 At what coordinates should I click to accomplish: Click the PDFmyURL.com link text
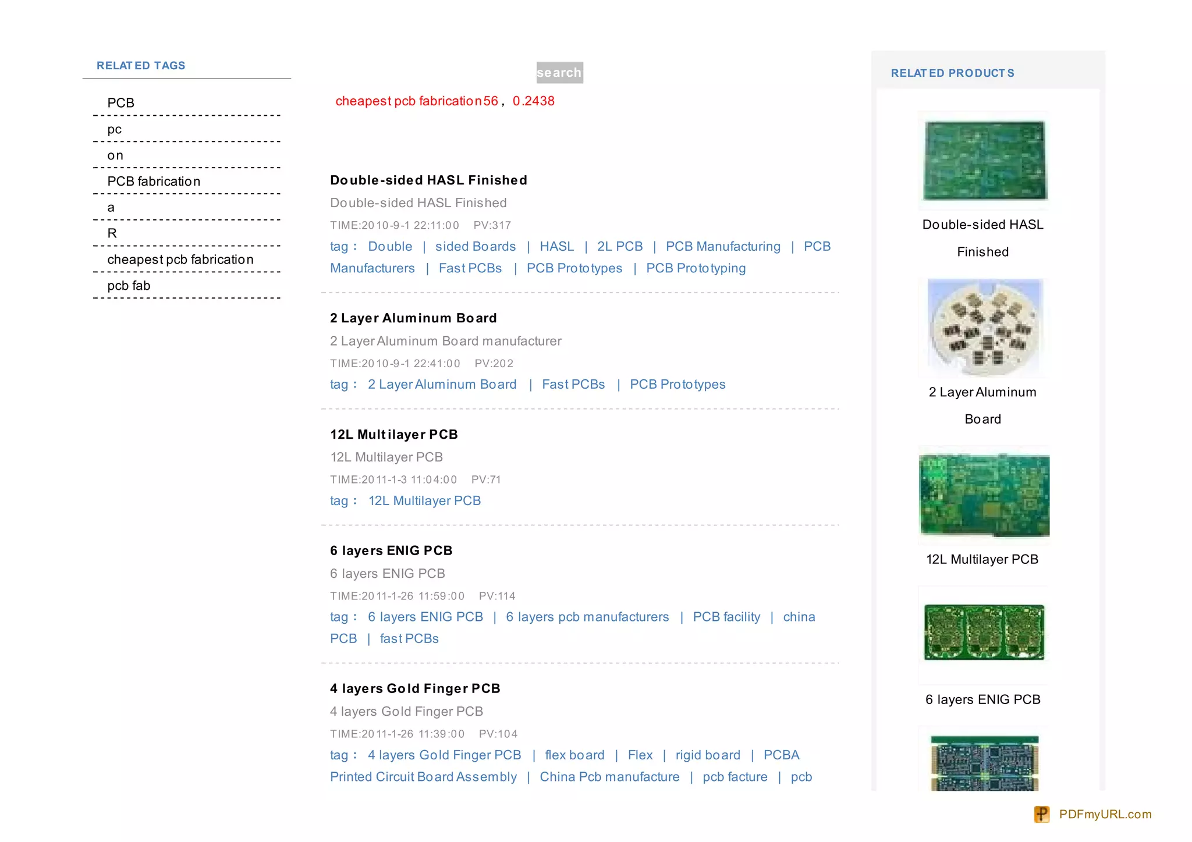point(1105,814)
